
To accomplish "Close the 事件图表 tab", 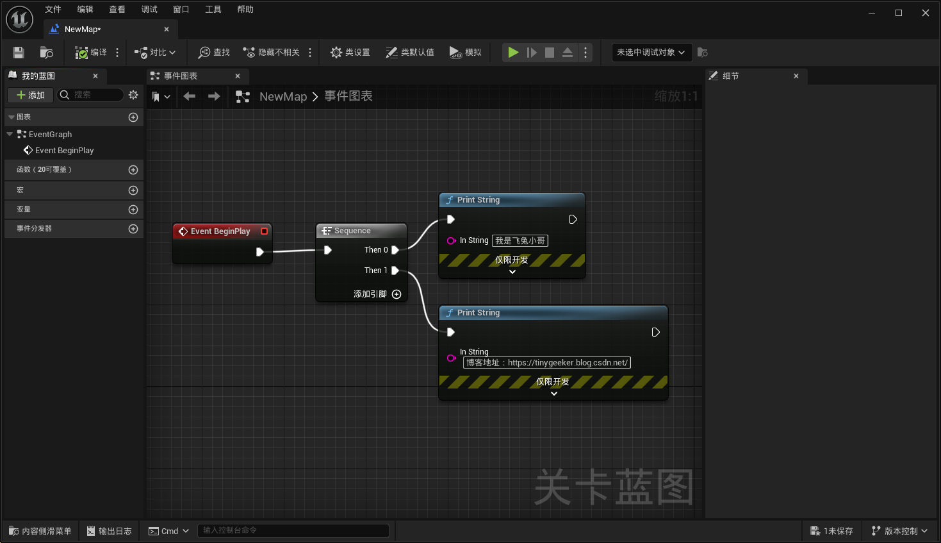I will tap(238, 76).
